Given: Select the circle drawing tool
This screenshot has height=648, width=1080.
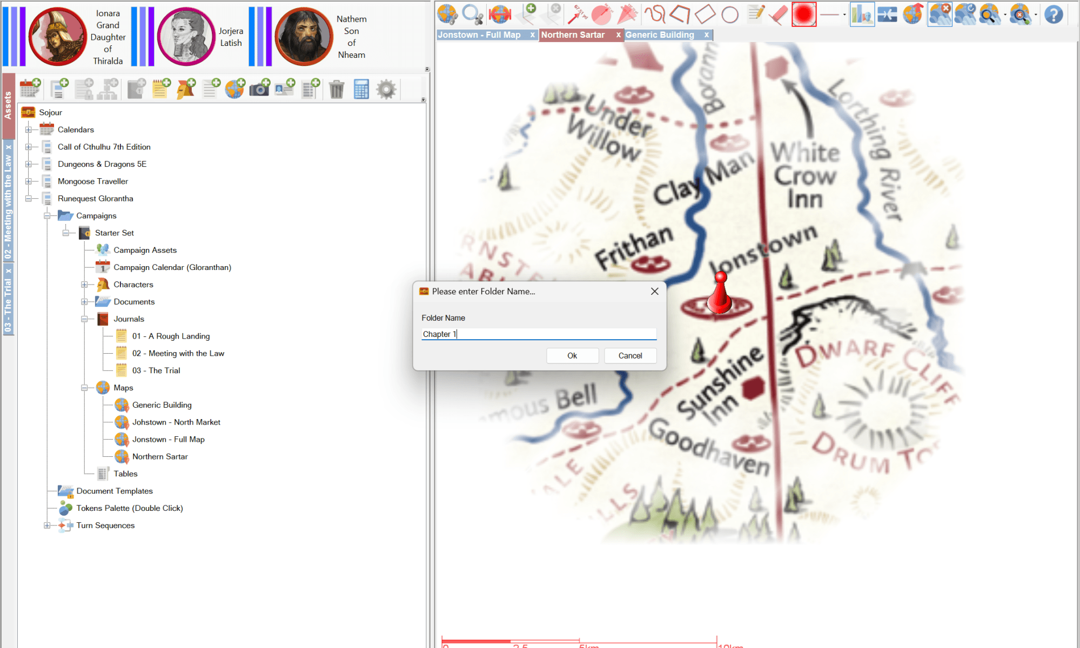Looking at the screenshot, I should (730, 15).
